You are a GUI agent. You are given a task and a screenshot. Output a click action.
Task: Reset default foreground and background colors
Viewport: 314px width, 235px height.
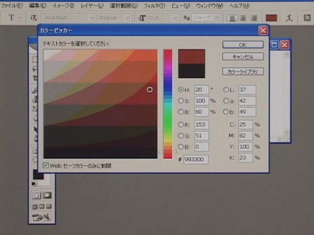tap(34, 184)
